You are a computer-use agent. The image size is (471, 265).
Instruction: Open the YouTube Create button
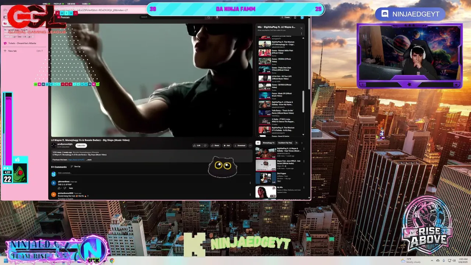(286, 17)
